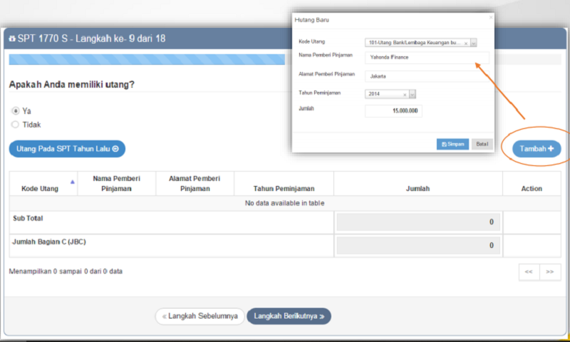Image resolution: width=570 pixels, height=342 pixels.
Task: Click the Nama Pemberi Pinjaman input field
Action: point(427,58)
